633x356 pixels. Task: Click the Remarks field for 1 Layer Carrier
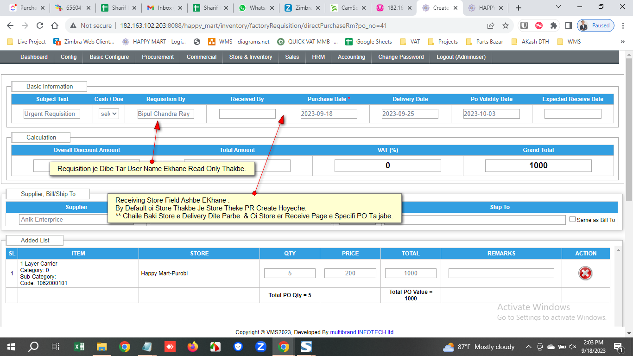click(501, 273)
